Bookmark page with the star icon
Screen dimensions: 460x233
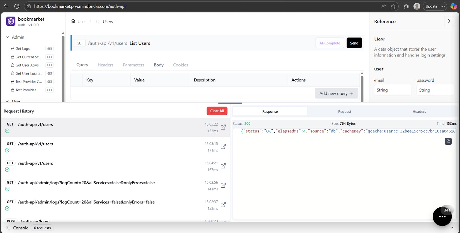(393, 6)
